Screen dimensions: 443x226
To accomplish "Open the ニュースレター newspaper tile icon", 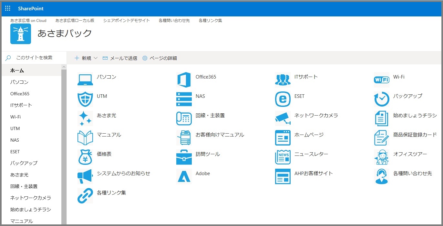I will pos(283,157).
